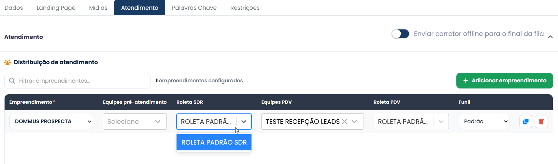Open the DOMMUS PROSPECTA empreendimento dropdown
Image resolution: width=558 pixels, height=164 pixels.
pos(51,121)
